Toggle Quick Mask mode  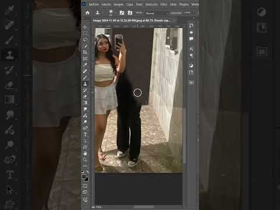pos(85,186)
